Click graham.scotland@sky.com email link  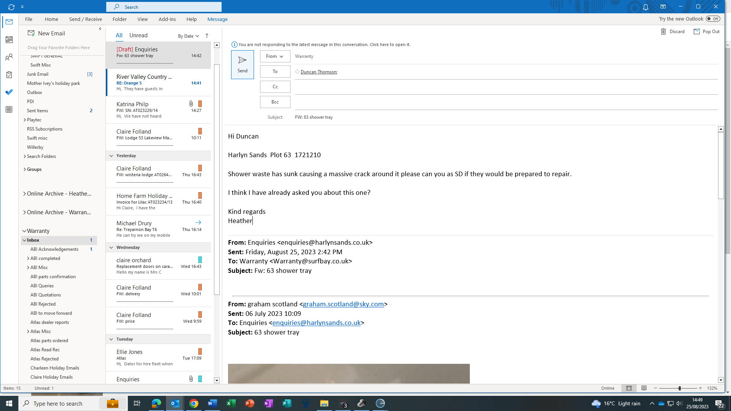coord(343,304)
